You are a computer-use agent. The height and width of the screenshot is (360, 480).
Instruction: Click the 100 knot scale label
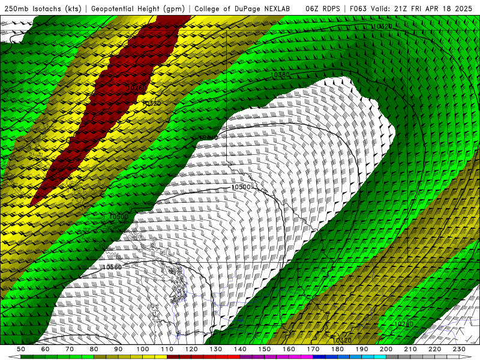pos(143,349)
